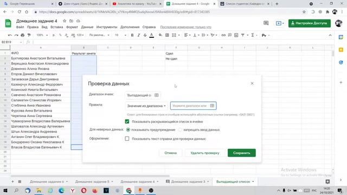Viewport: 347px width, 195px height.
Task: Click the grid icon in rule range field
Action: click(x=212, y=106)
